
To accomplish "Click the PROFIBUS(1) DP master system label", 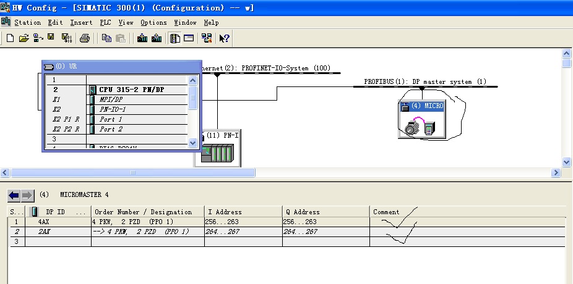I will pyautogui.click(x=425, y=81).
